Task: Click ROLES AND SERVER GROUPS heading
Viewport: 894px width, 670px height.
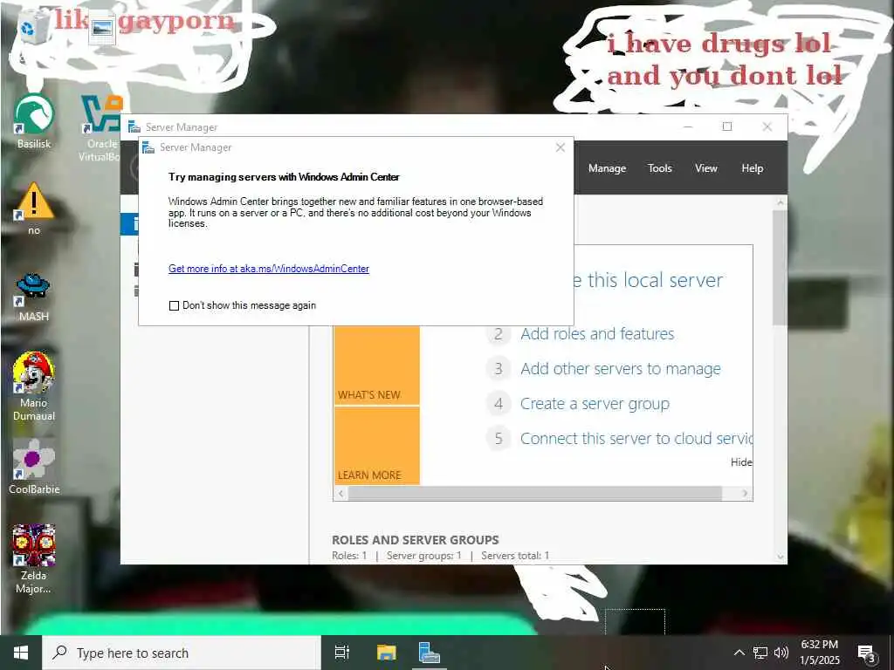Action: pyautogui.click(x=415, y=540)
